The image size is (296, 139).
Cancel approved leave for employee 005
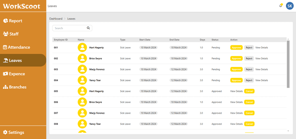(250, 91)
